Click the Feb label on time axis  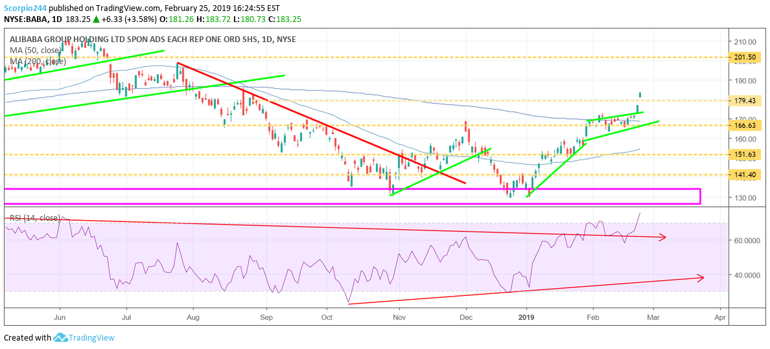[x=592, y=317]
